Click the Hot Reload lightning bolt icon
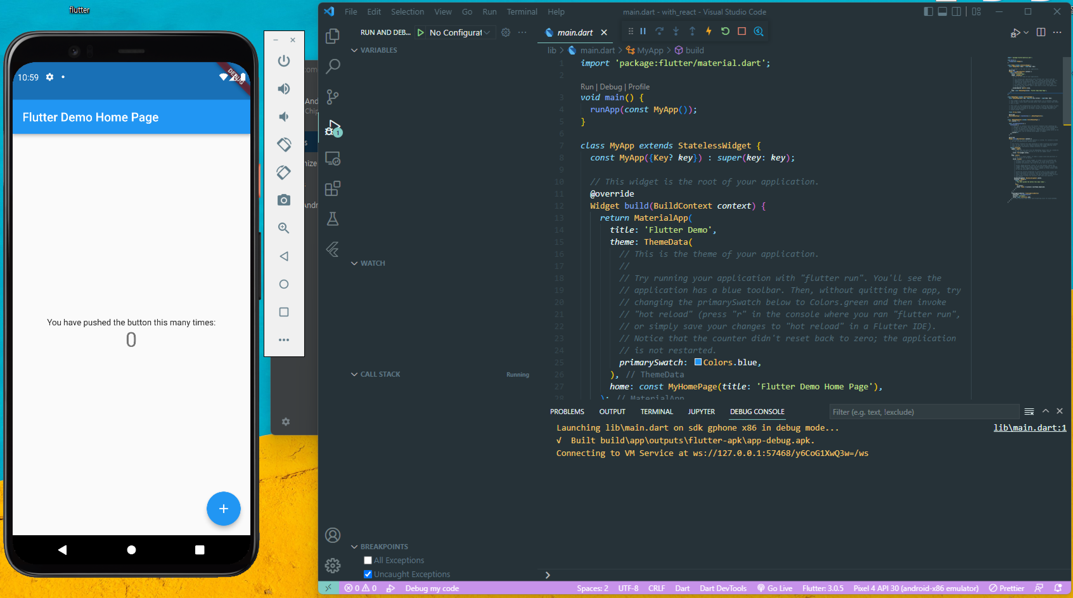This screenshot has width=1073, height=598. (709, 31)
